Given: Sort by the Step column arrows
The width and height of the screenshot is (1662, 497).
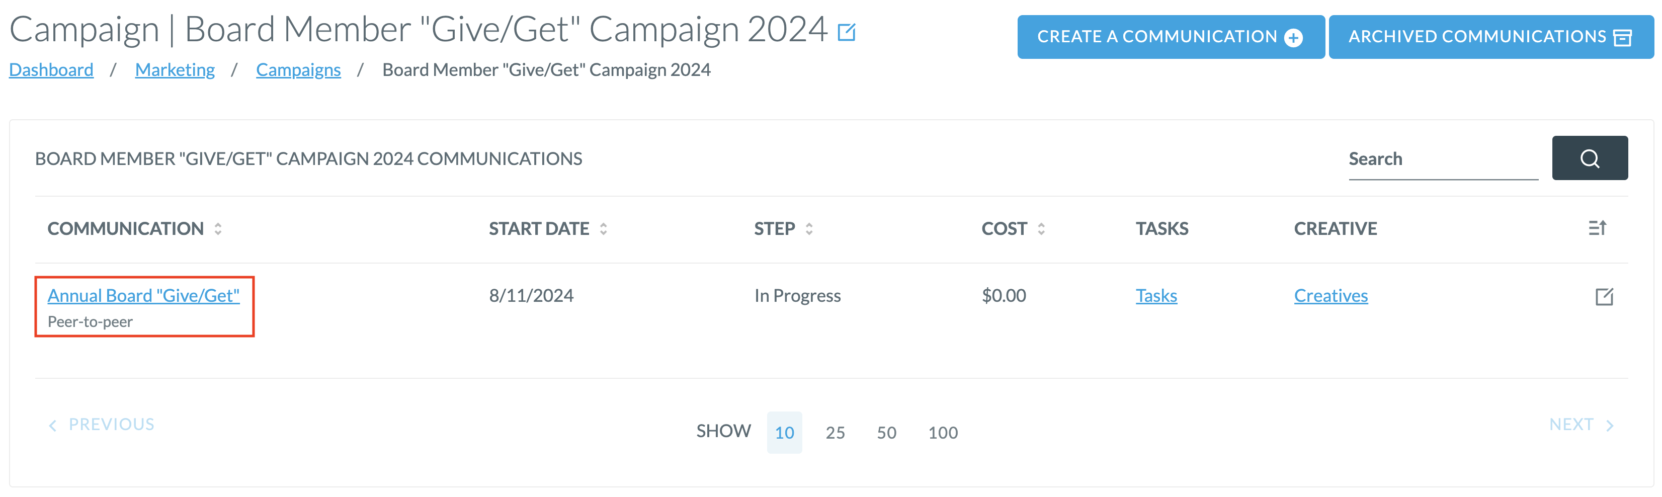Looking at the screenshot, I should tap(809, 228).
